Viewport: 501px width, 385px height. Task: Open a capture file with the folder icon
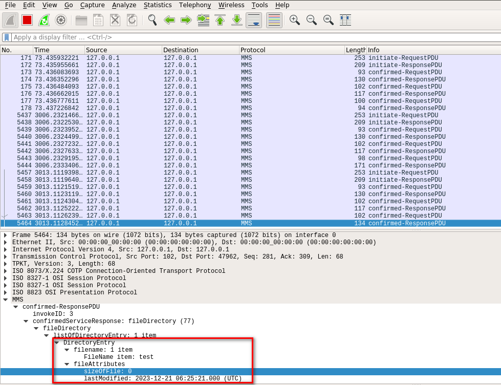[81, 20]
